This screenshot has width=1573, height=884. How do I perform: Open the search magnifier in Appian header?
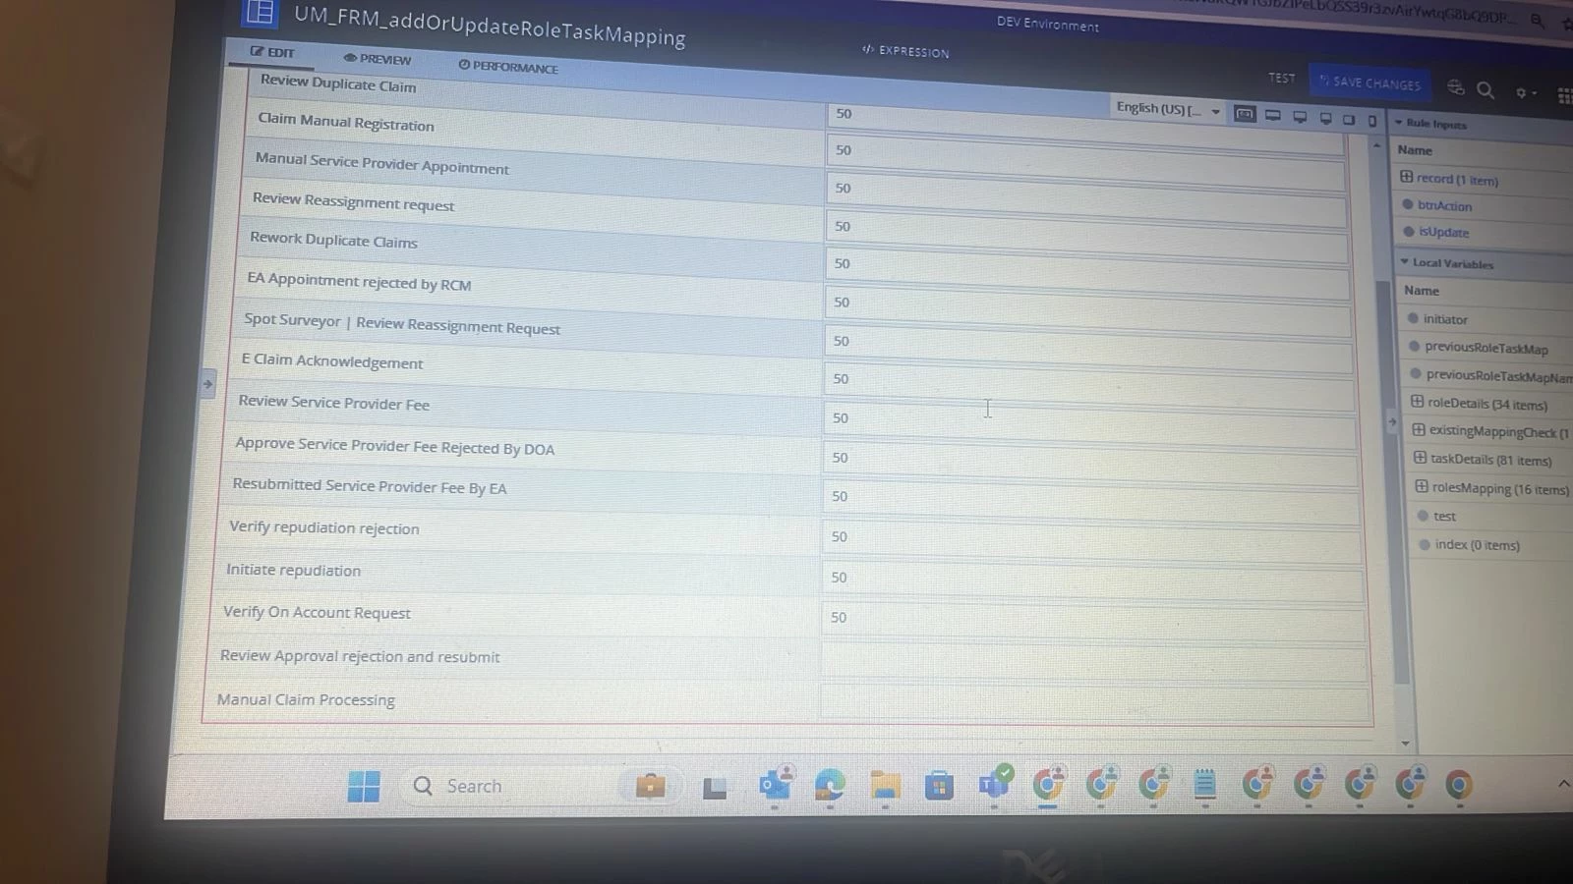1486,90
